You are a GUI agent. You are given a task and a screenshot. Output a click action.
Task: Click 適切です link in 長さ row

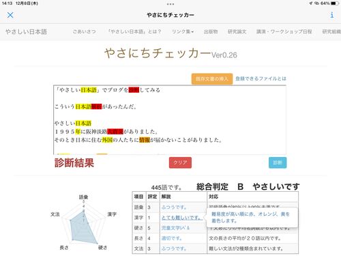[x=172, y=238]
